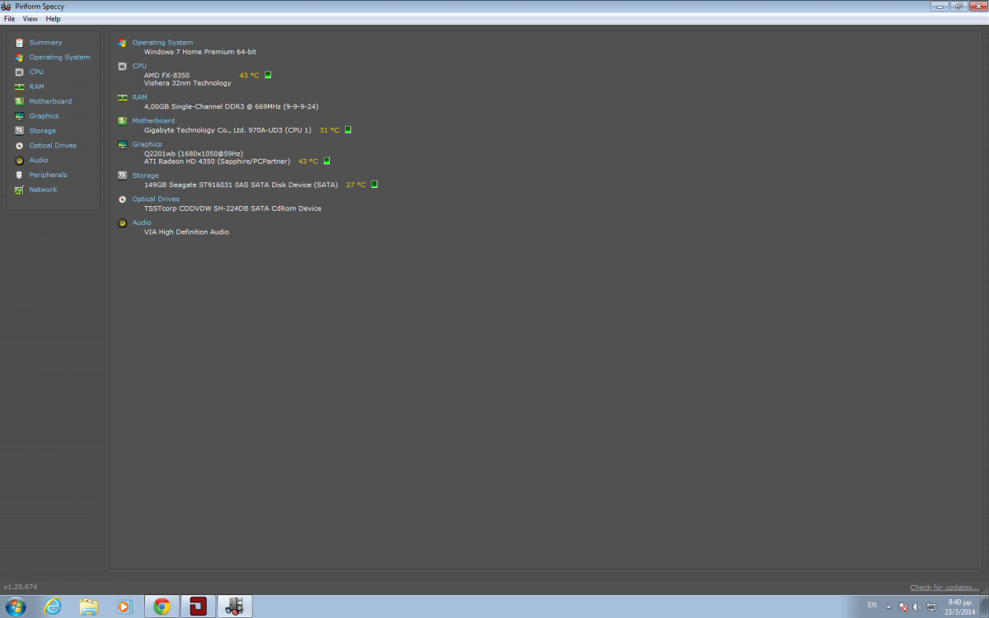Open the Storage drive icon in sidebar
This screenshot has height=618, width=989.
19,130
